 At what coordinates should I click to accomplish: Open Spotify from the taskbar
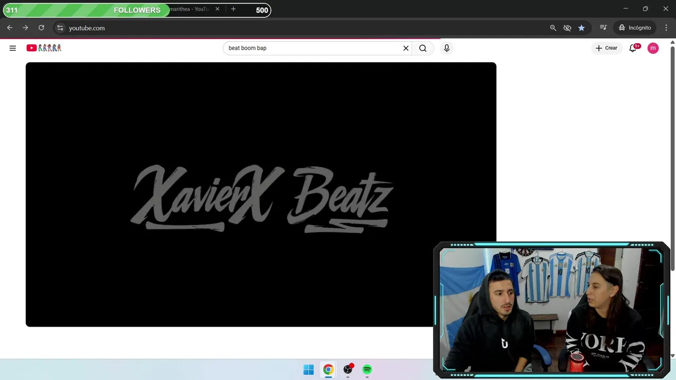[367, 369]
